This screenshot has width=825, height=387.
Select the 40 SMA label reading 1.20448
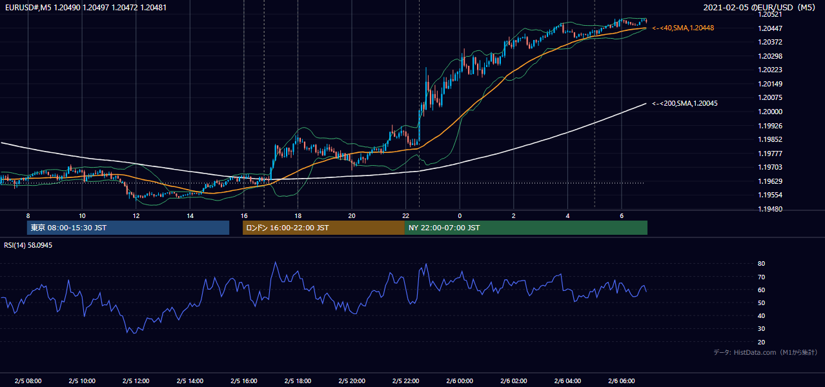tap(683, 28)
